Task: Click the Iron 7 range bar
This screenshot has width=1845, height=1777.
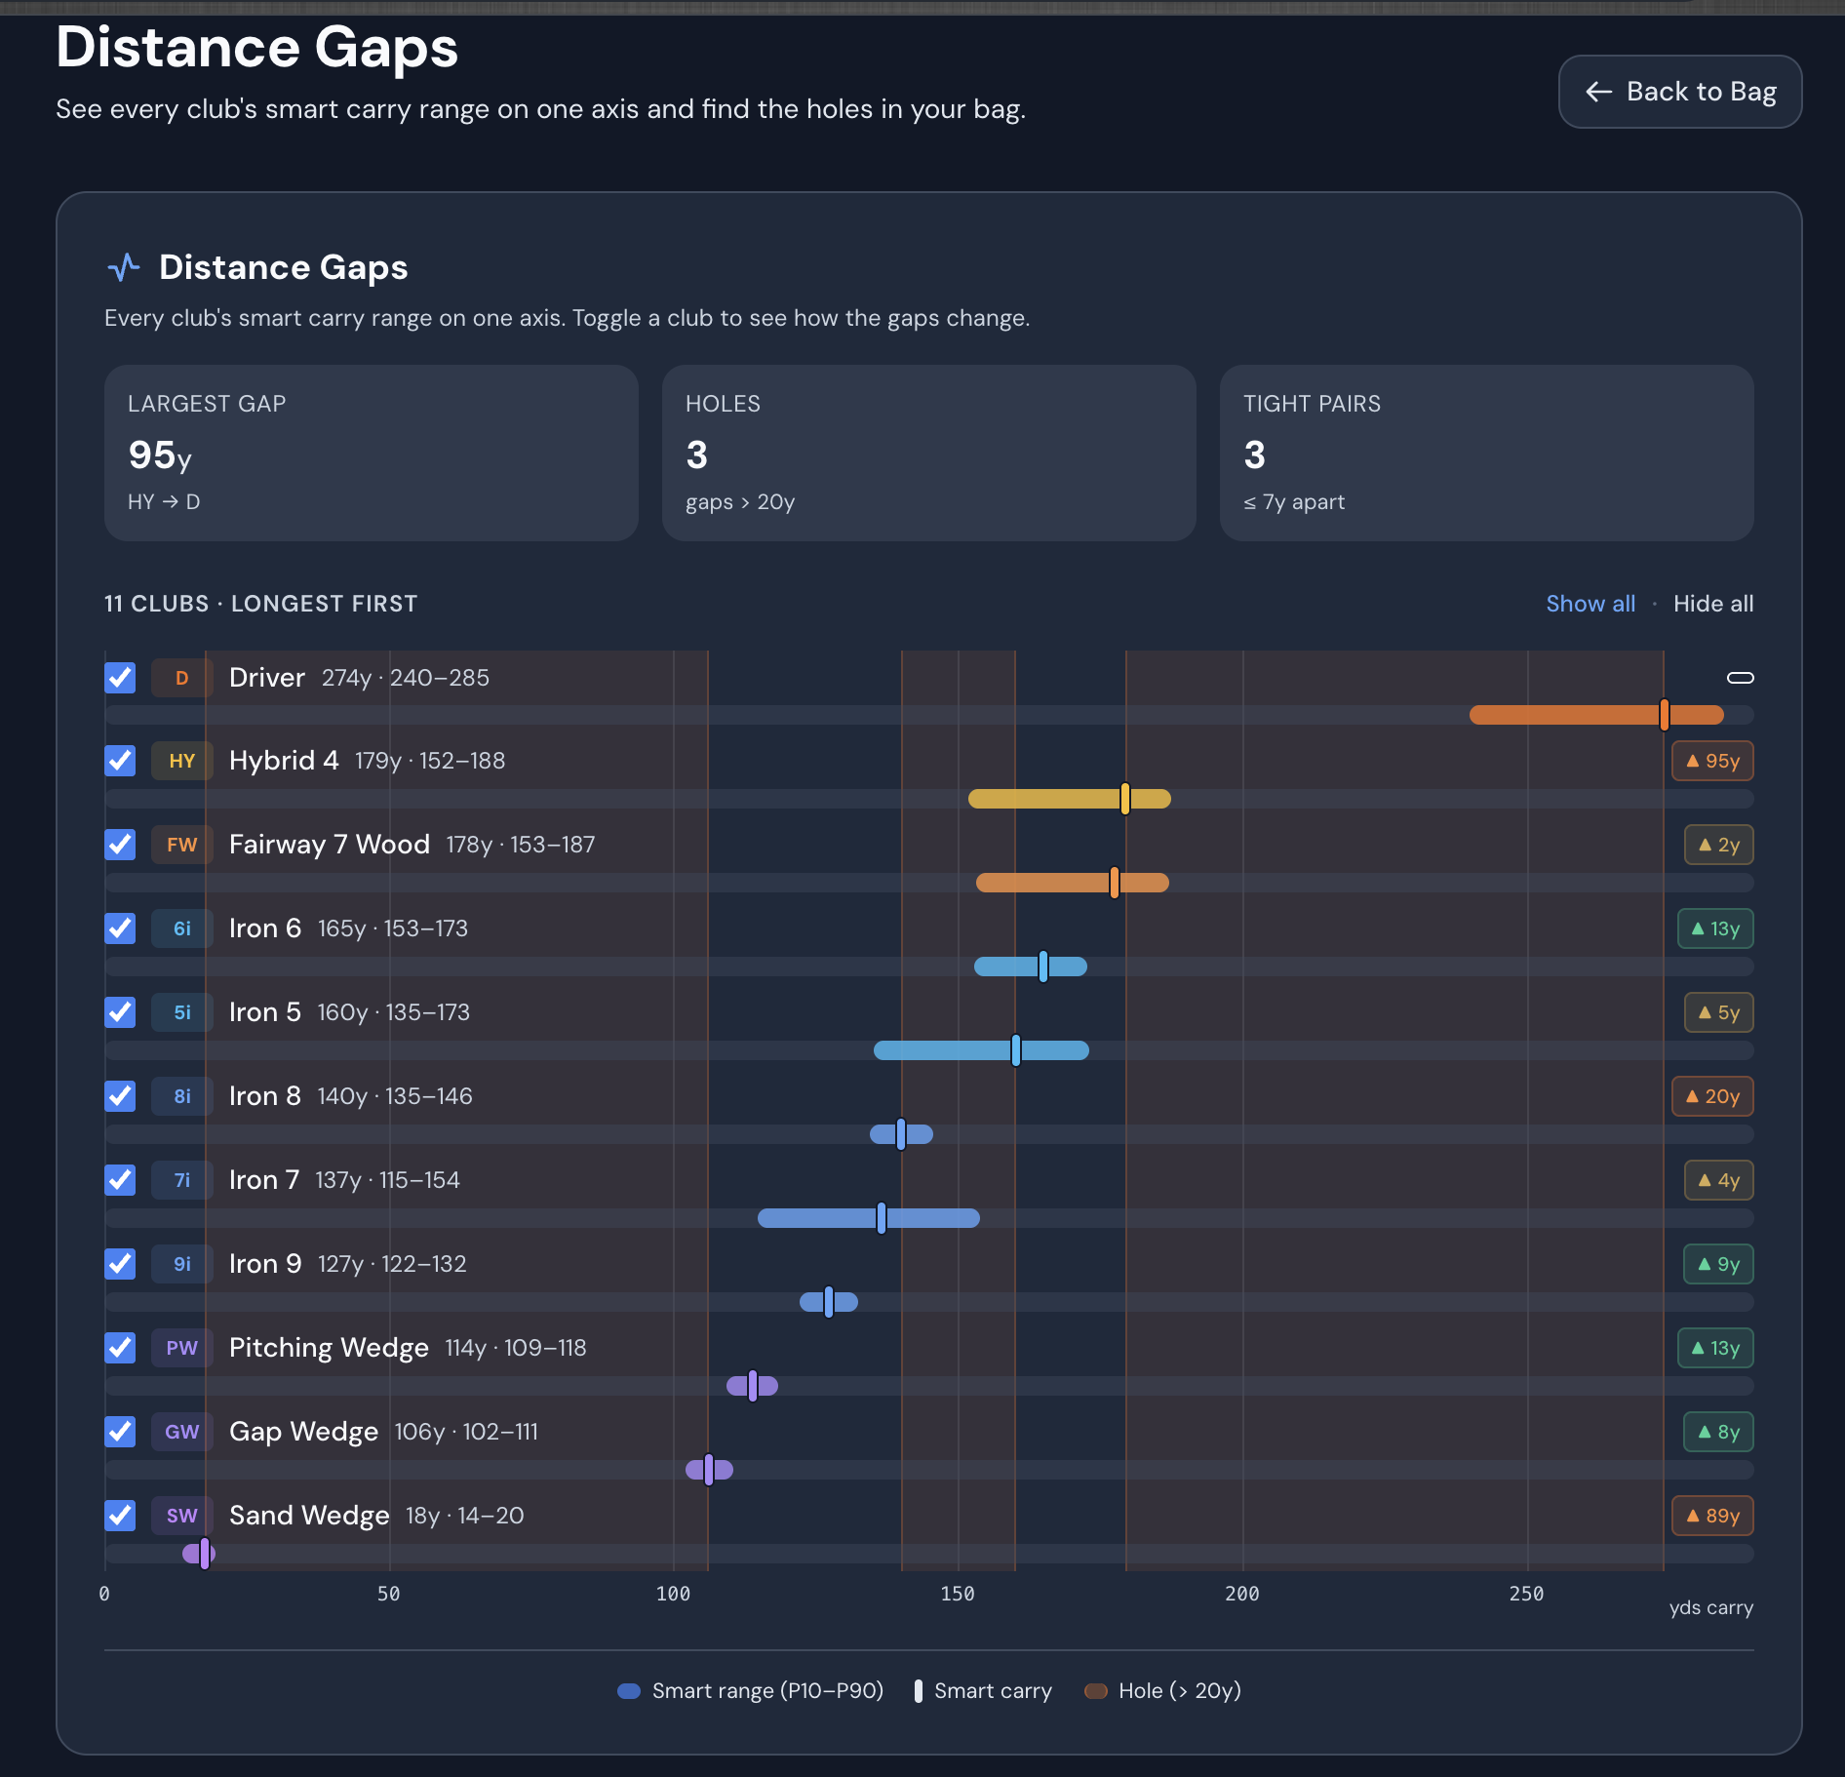Action: [868, 1218]
